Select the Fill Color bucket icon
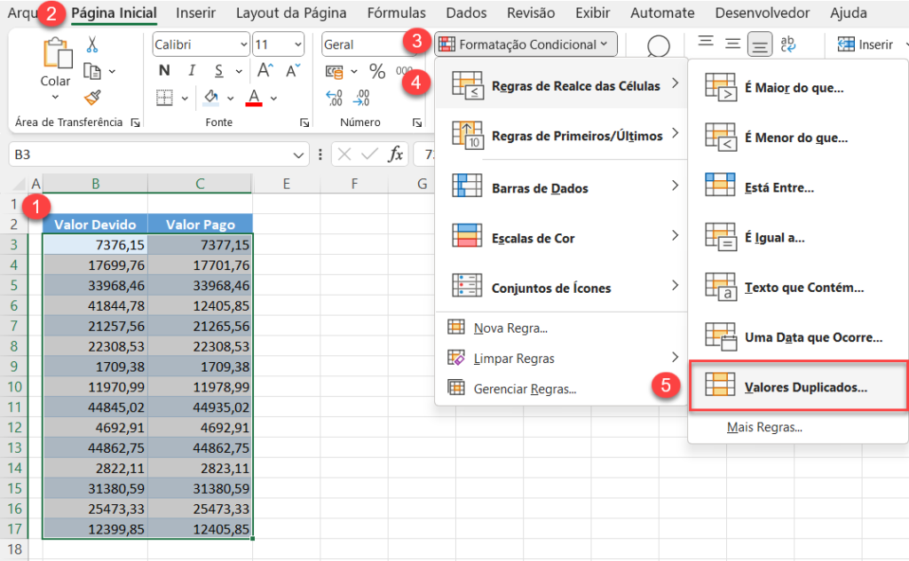909x561 pixels. click(x=209, y=97)
